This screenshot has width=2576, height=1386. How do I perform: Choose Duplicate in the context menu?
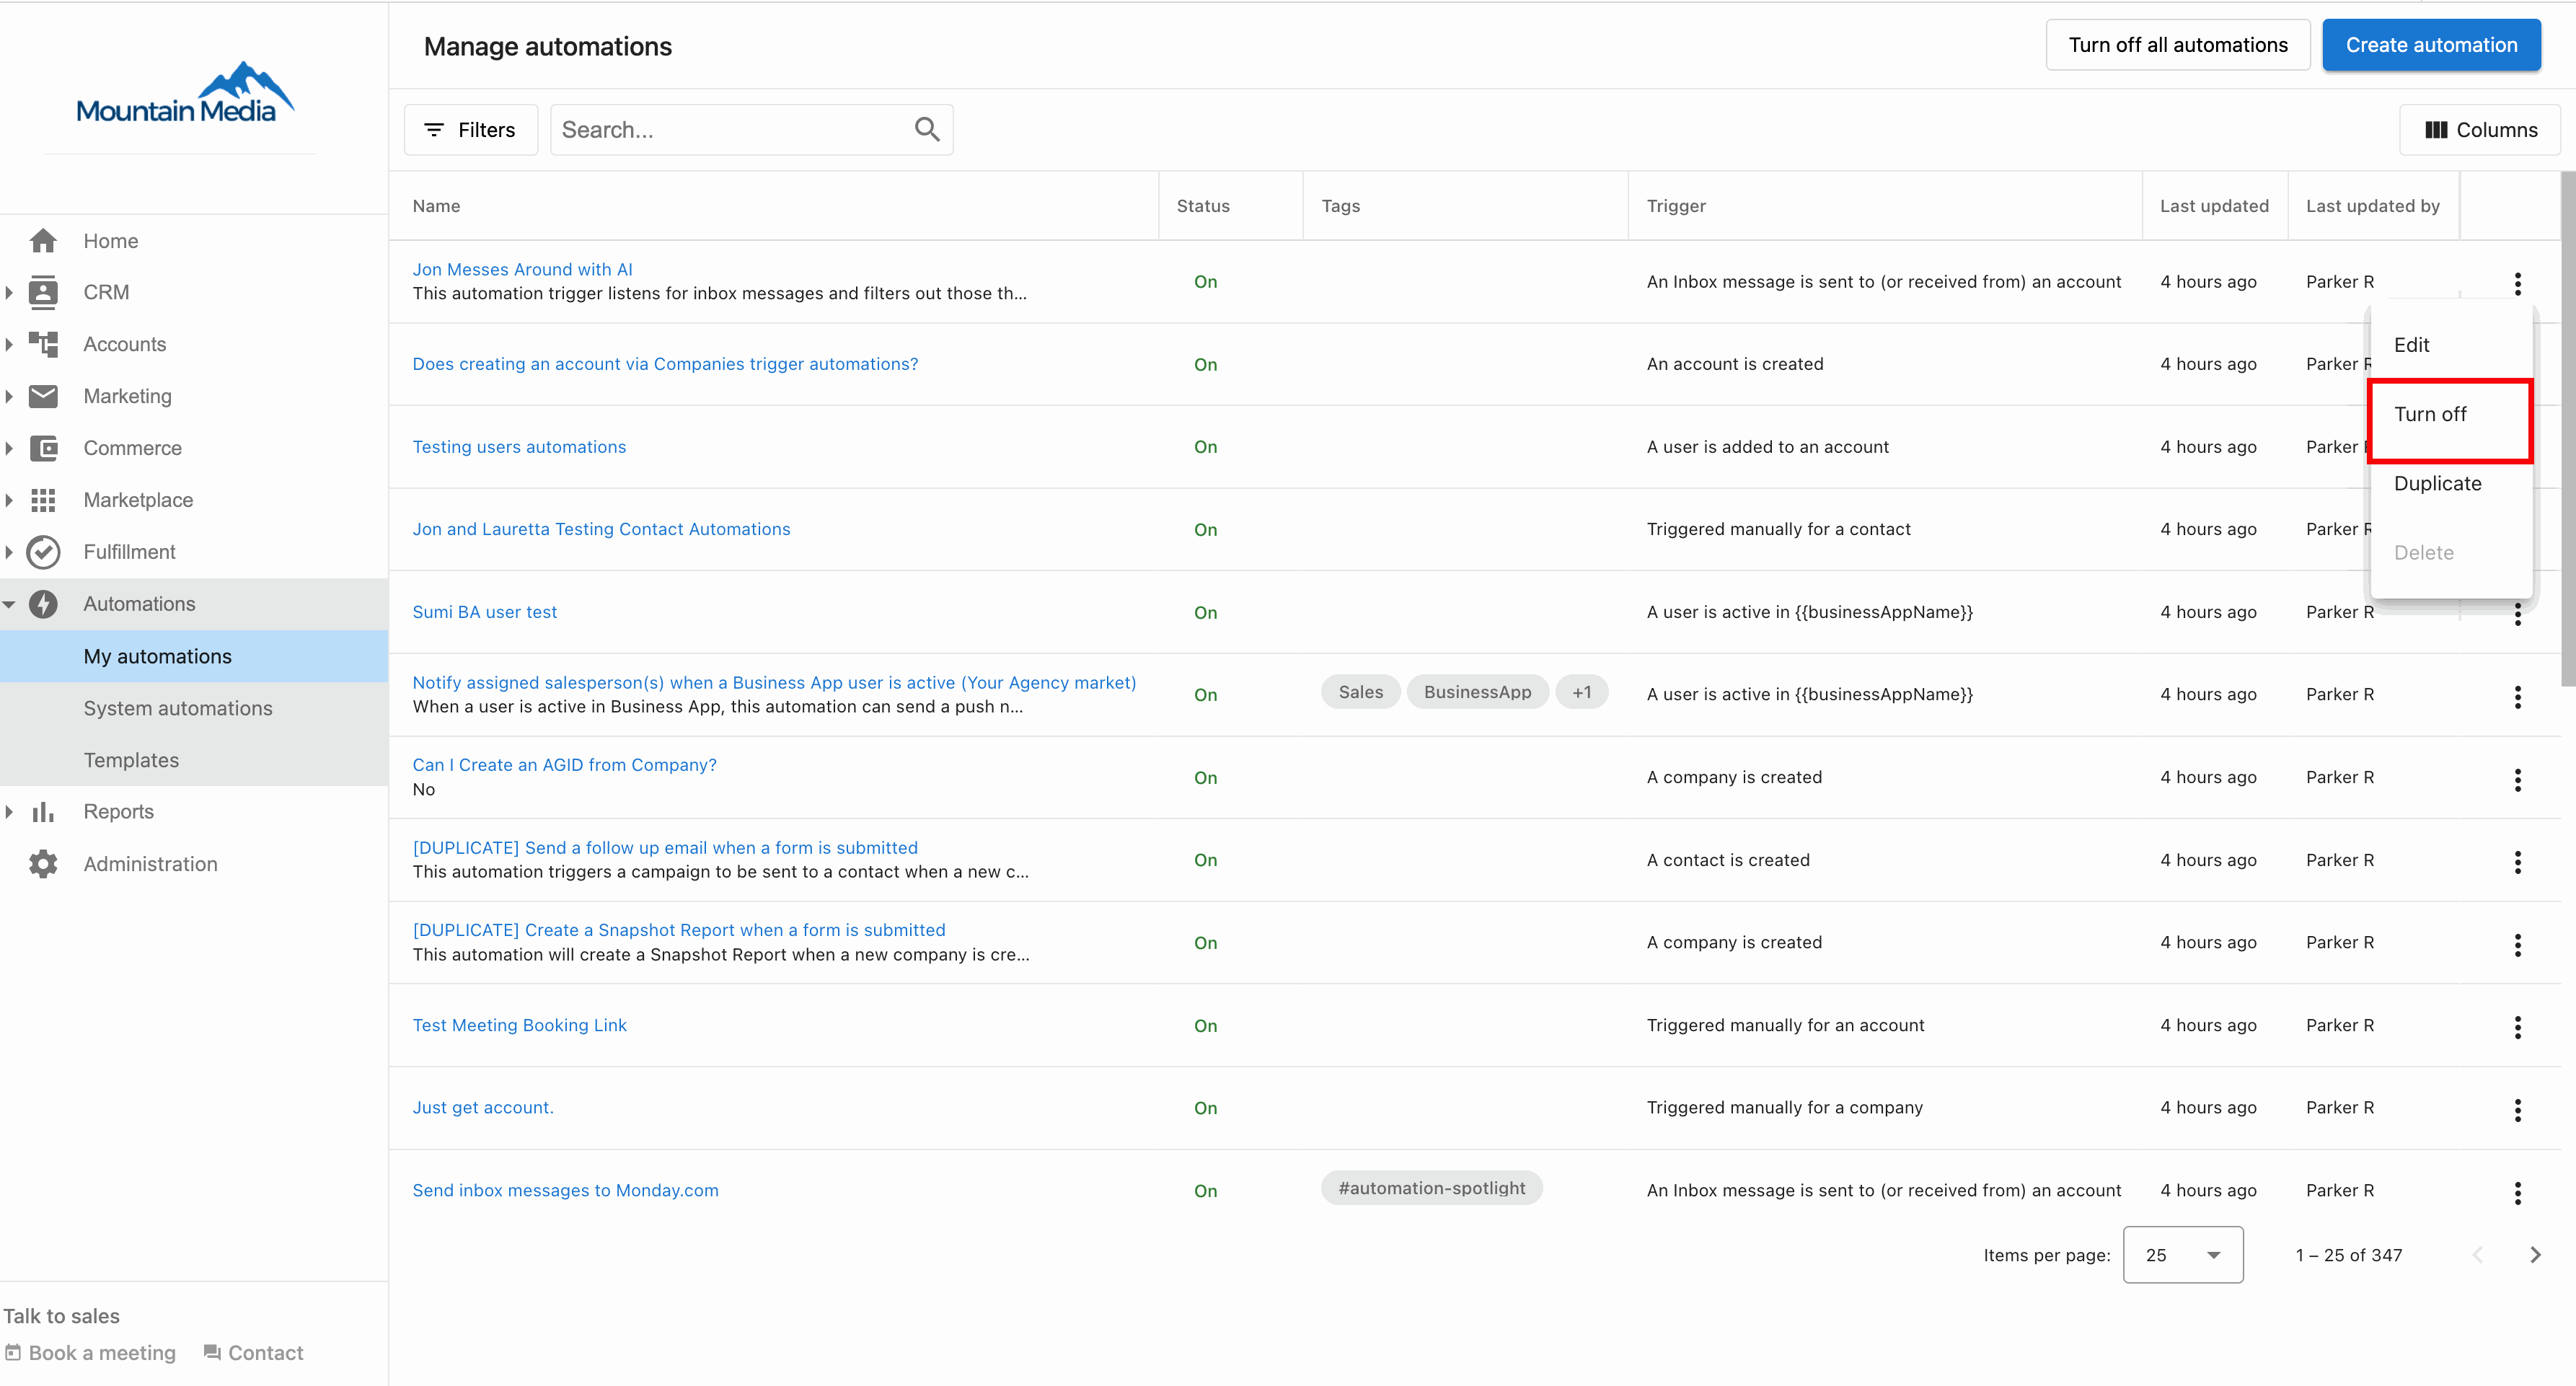click(2450, 483)
